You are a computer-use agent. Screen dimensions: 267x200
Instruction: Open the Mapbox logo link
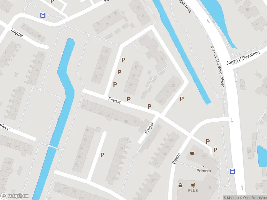pyautogui.click(x=14, y=196)
